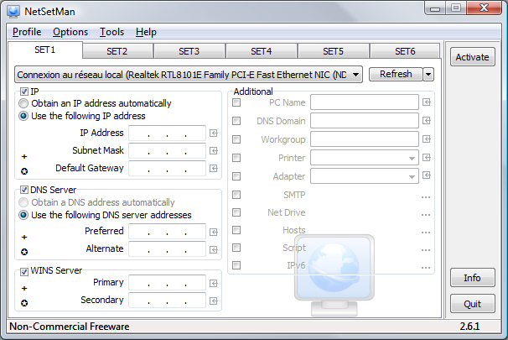508x340 pixels.
Task: Uncheck the WINS Server checkbox
Action: 24,271
